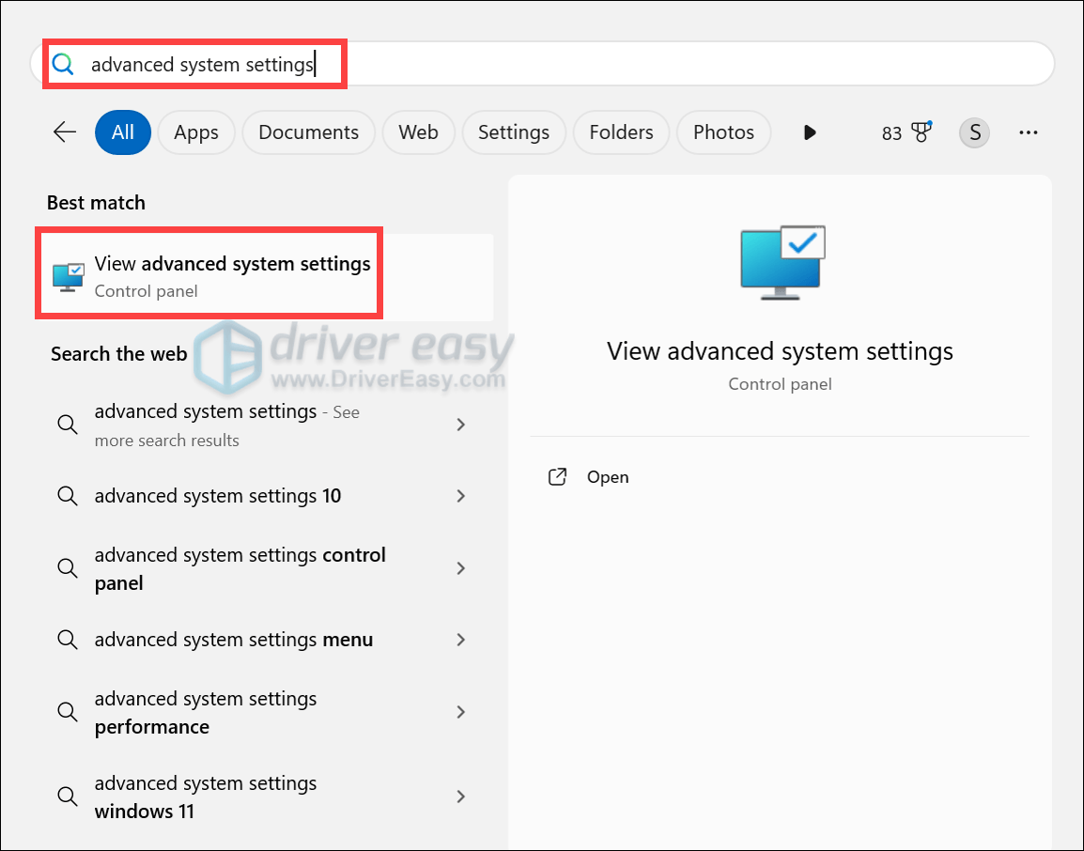Open the ellipsis options menu at top right

[1028, 132]
